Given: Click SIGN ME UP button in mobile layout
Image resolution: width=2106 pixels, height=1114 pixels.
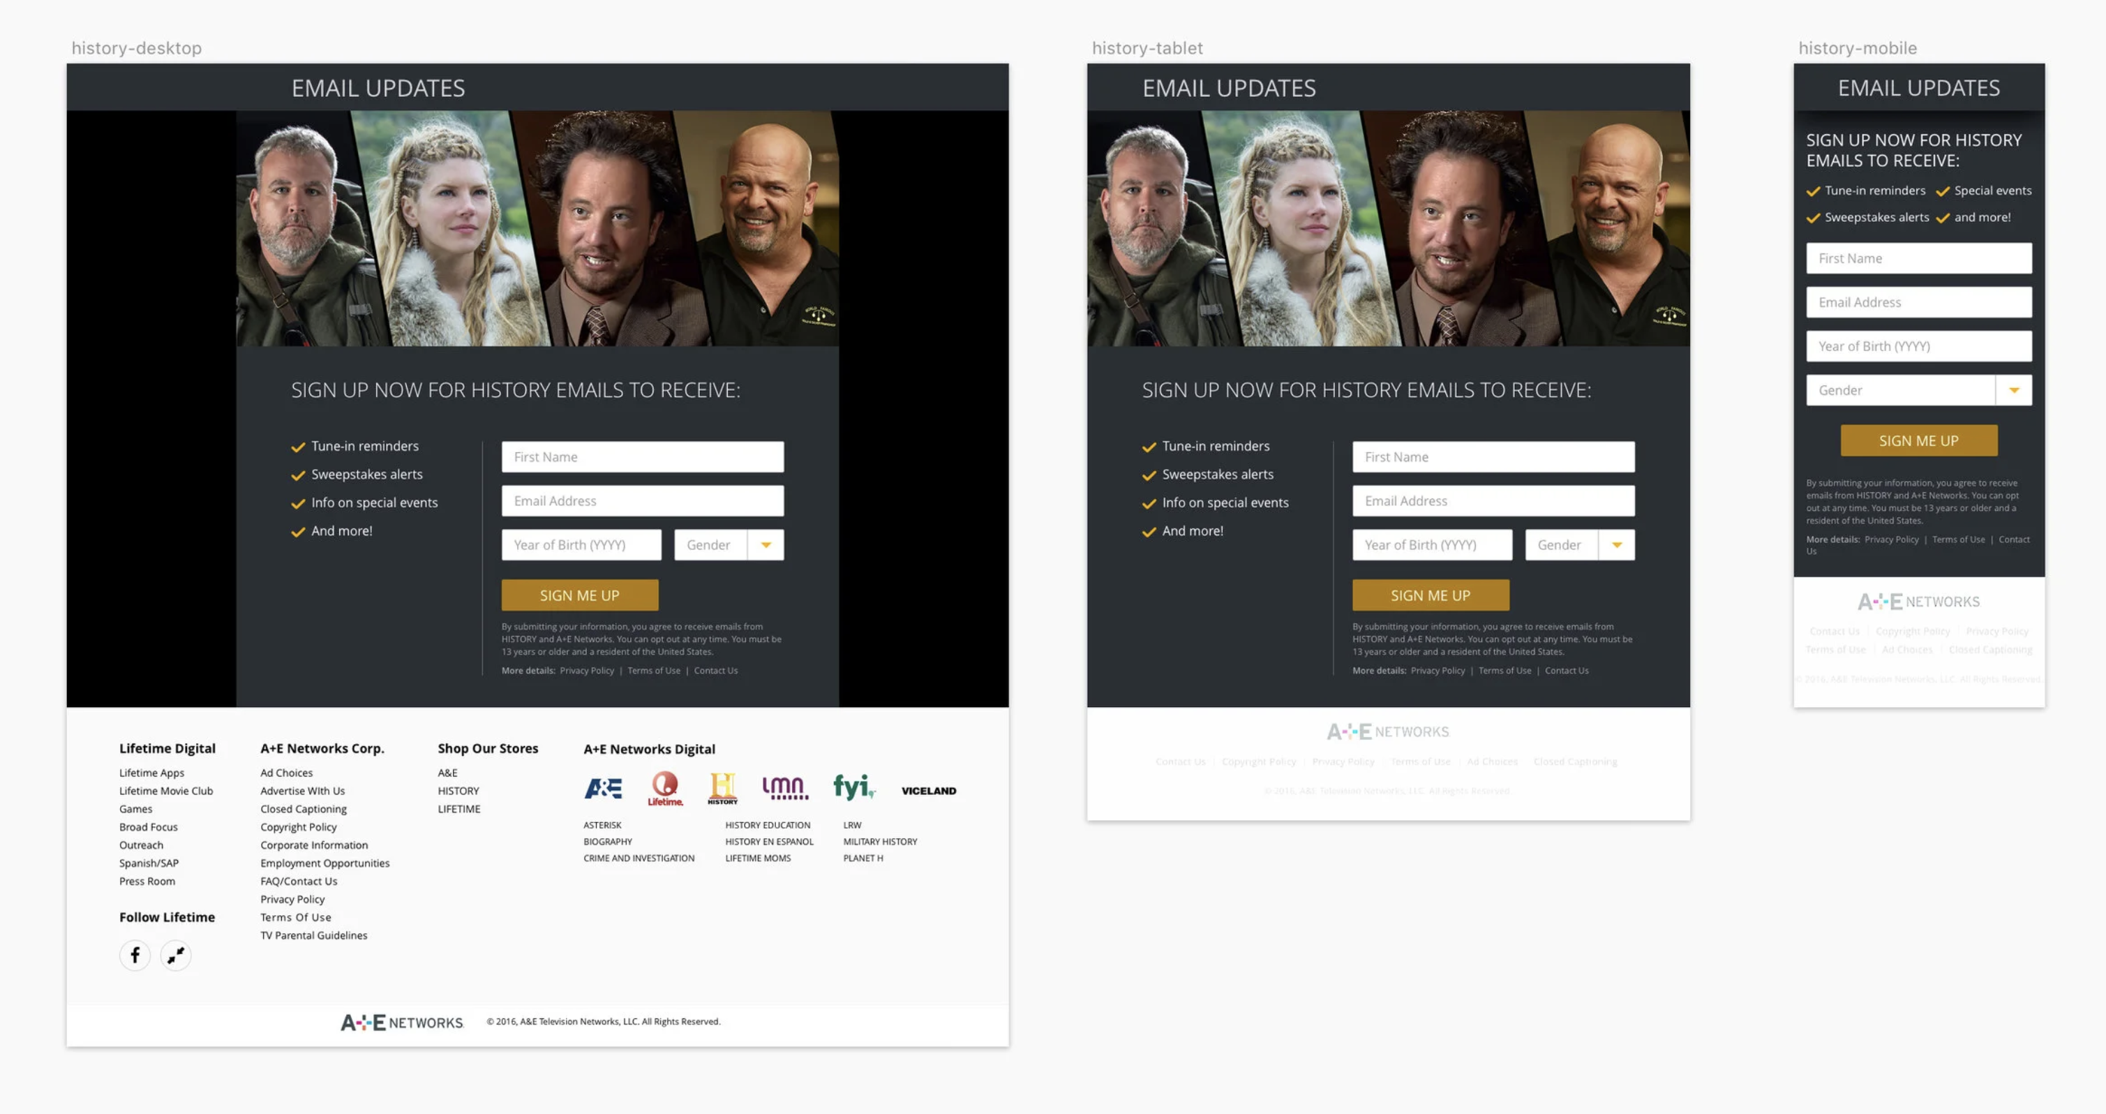Looking at the screenshot, I should point(1919,441).
